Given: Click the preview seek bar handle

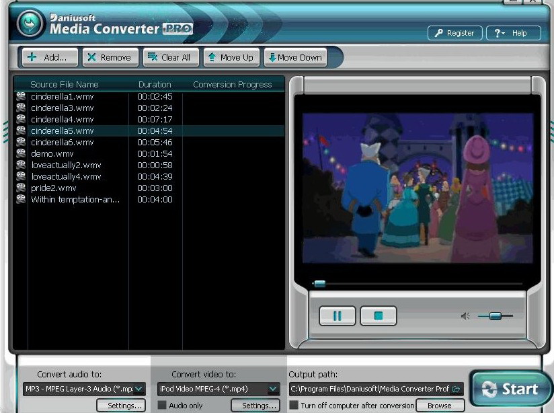Looking at the screenshot, I should 320,284.
